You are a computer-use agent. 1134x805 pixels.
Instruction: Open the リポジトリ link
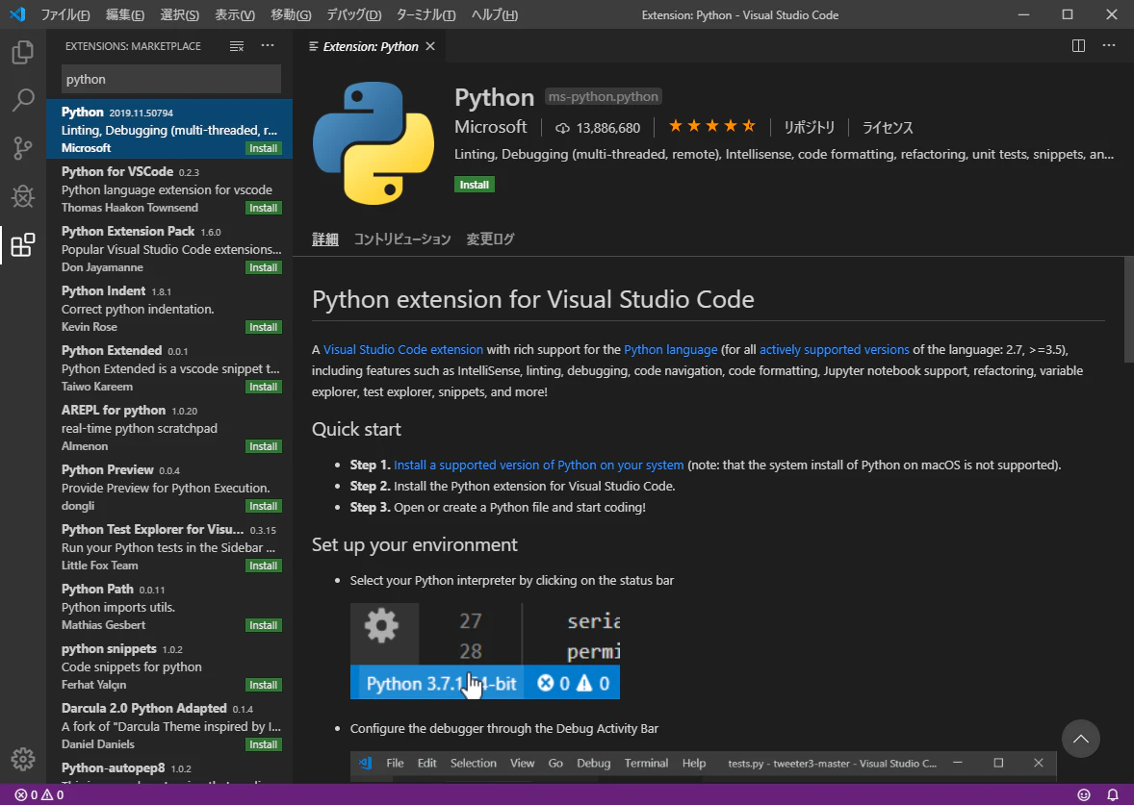(x=810, y=128)
